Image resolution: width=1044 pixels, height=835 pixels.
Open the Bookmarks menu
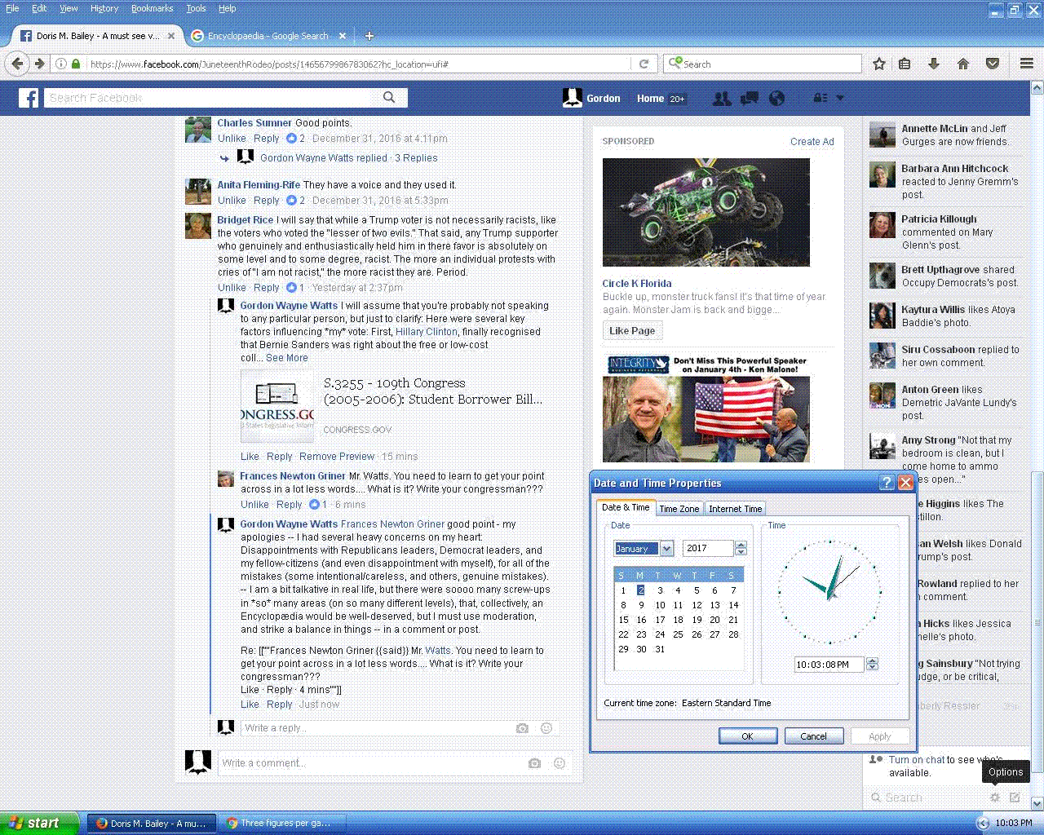pyautogui.click(x=152, y=8)
